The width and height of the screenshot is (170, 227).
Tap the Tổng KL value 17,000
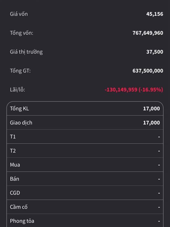[152, 109]
